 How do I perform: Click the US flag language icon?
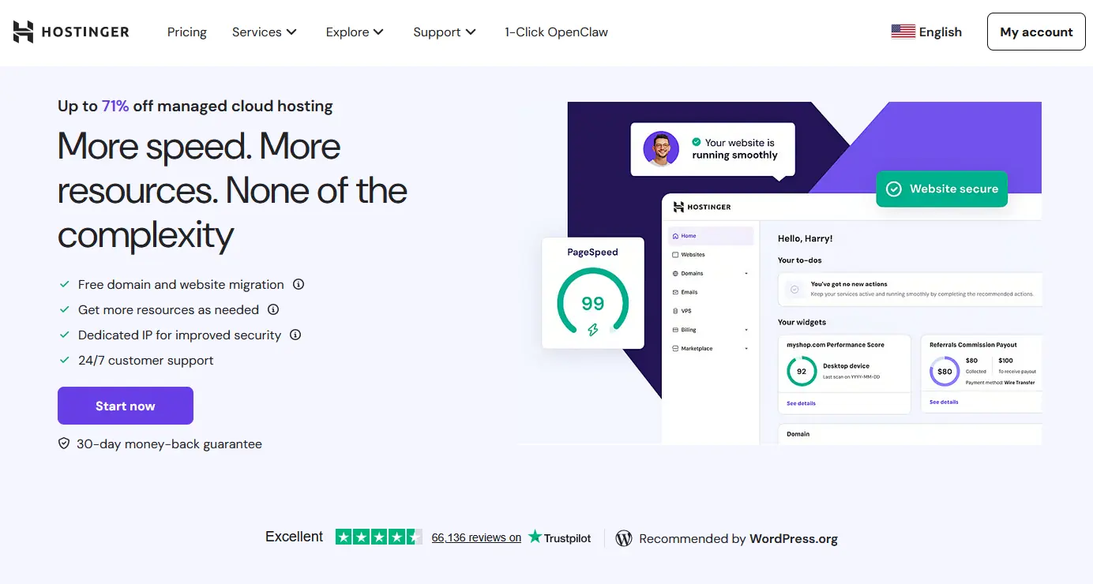pyautogui.click(x=903, y=32)
